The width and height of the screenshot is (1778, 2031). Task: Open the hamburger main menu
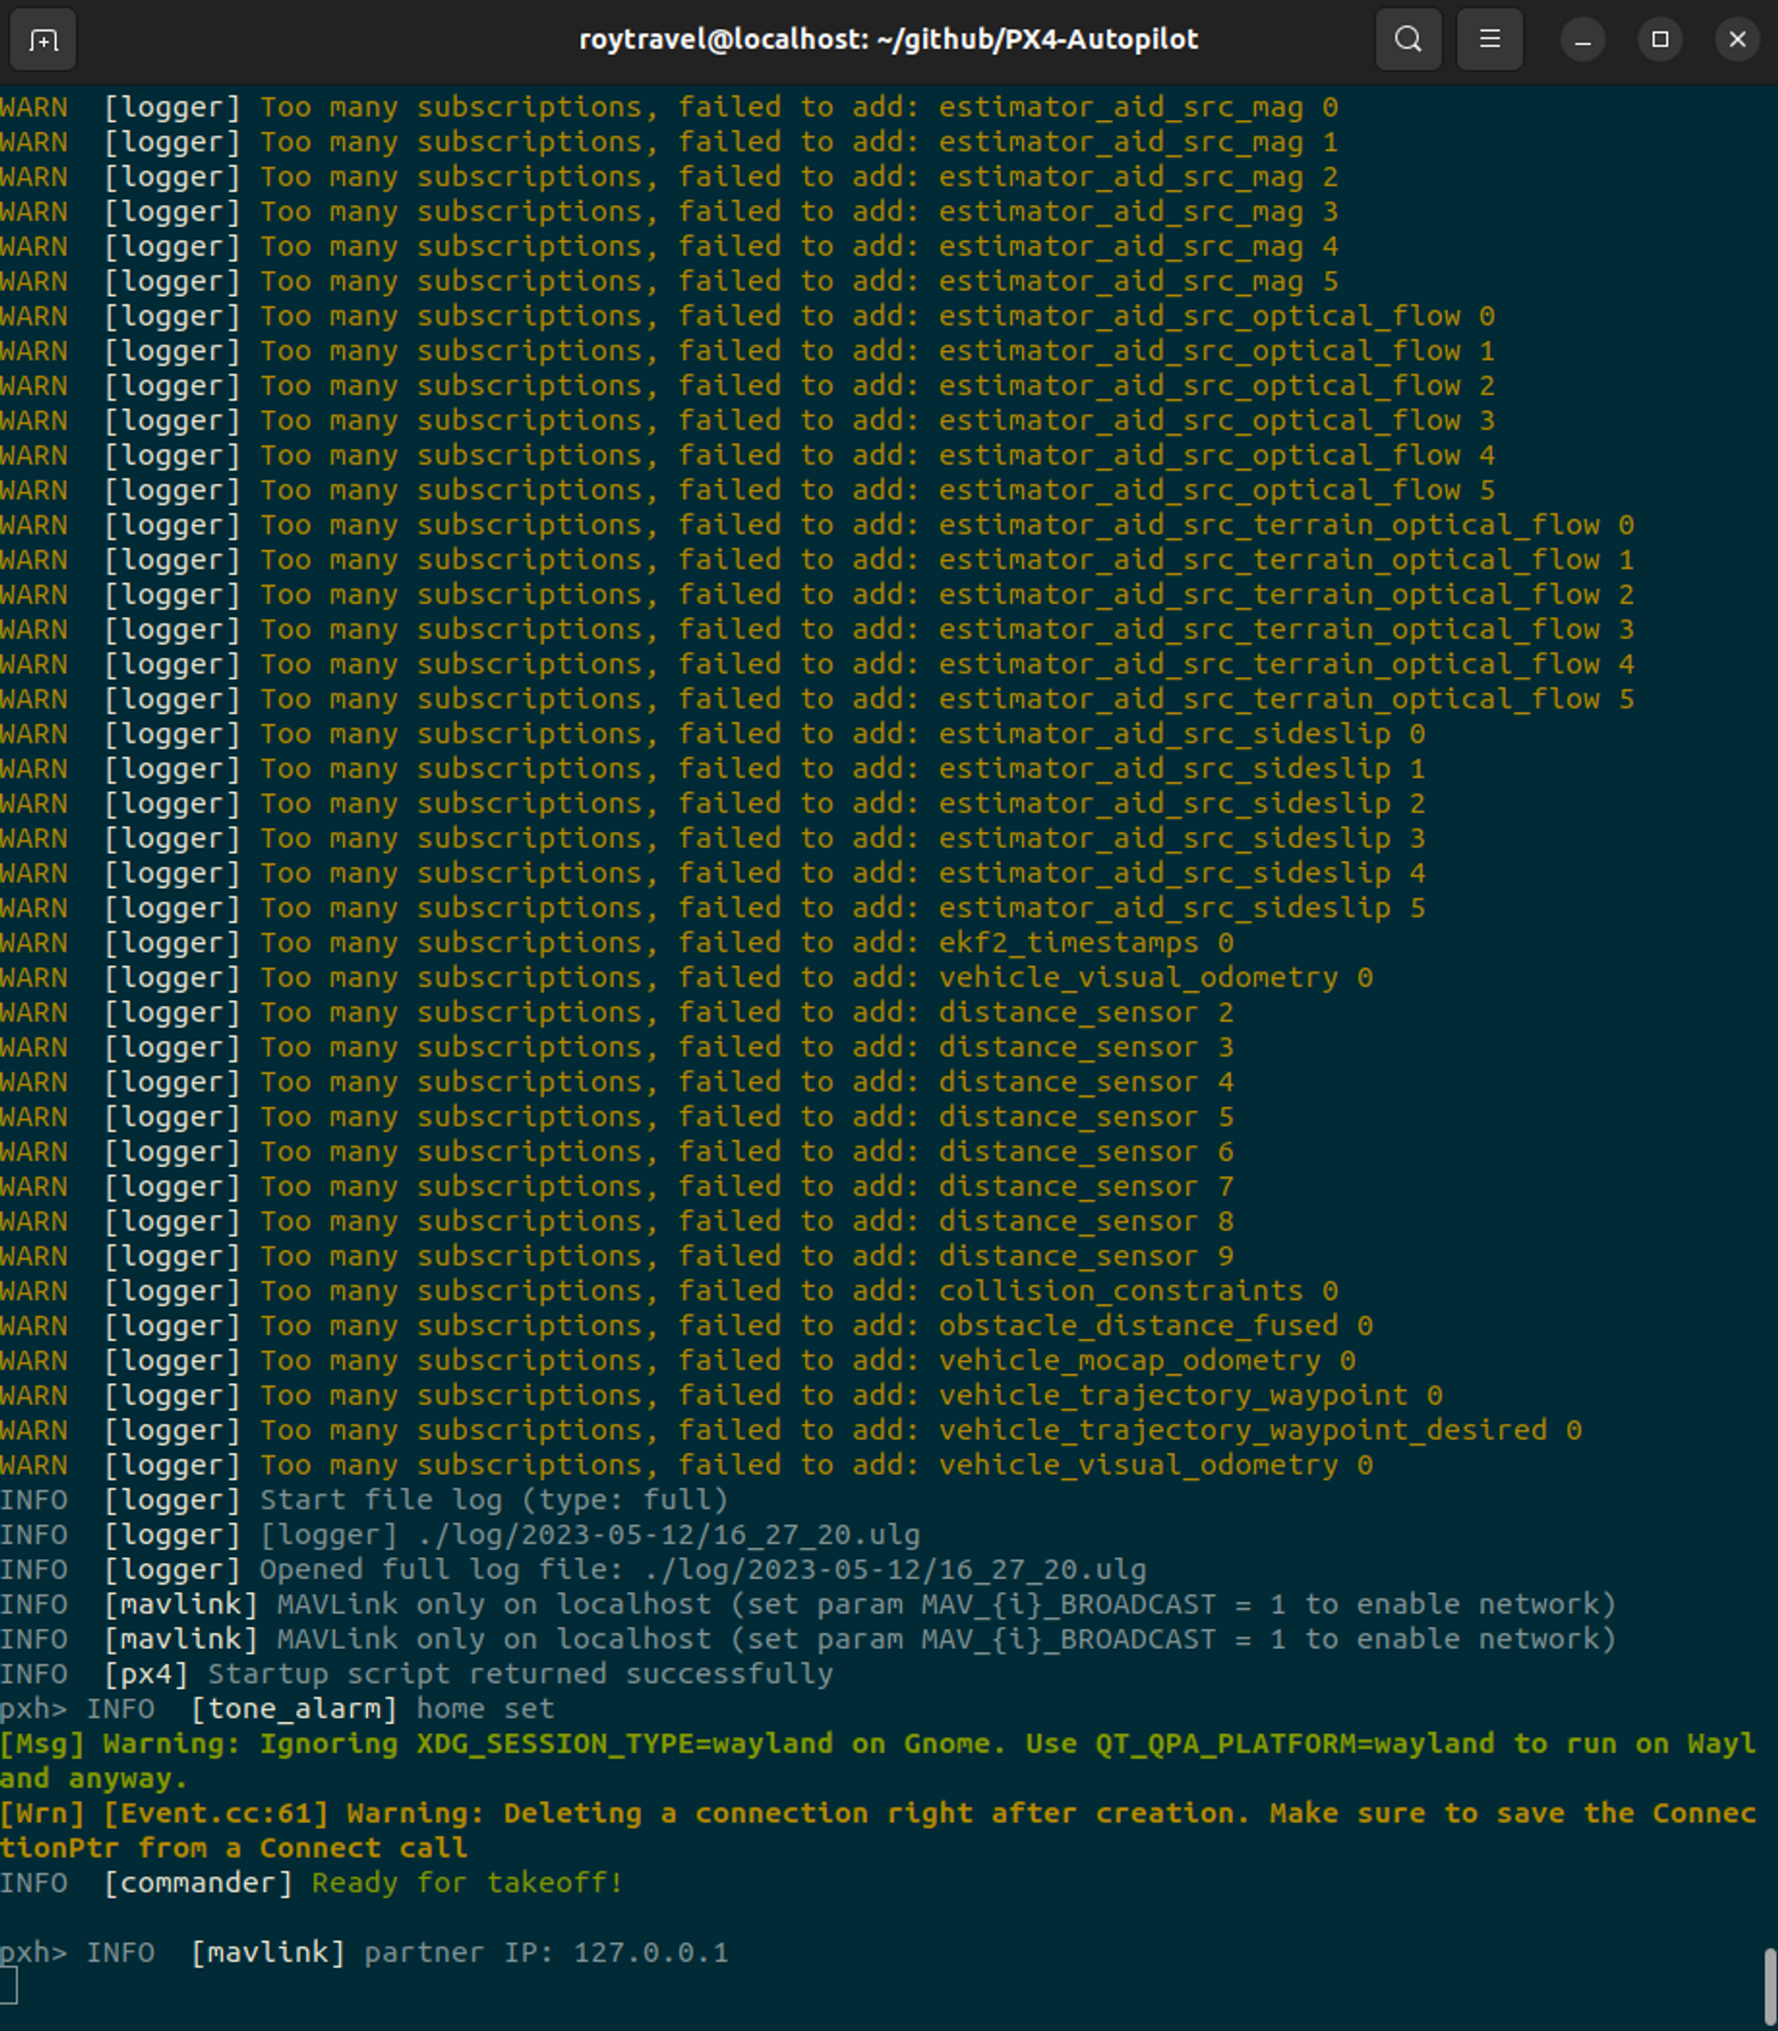click(x=1489, y=40)
